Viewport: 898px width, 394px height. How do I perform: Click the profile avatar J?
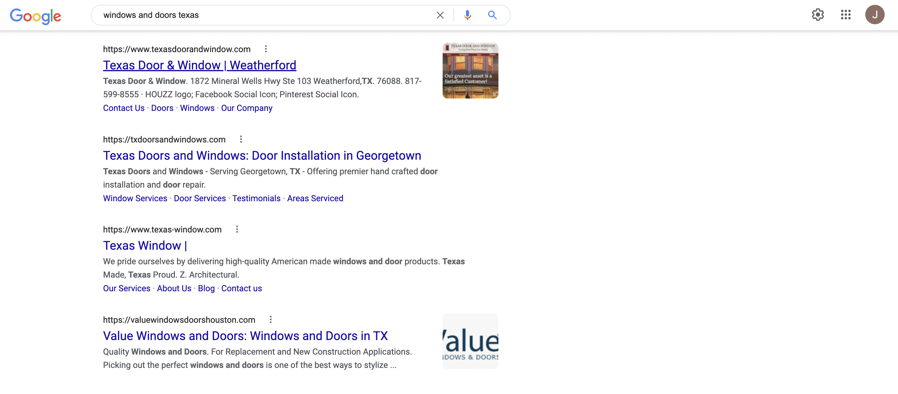875,14
